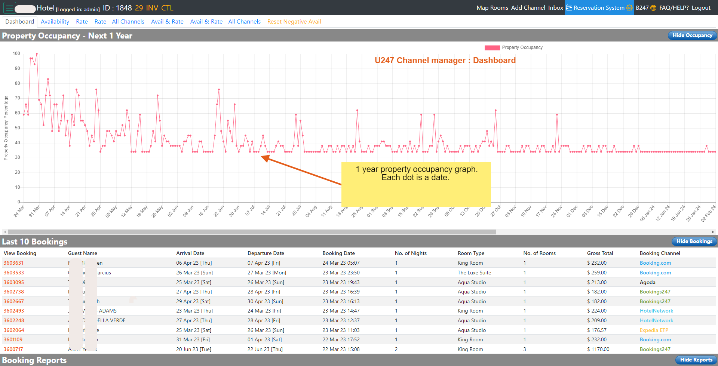Click Reset Negative Avail link

tap(294, 22)
